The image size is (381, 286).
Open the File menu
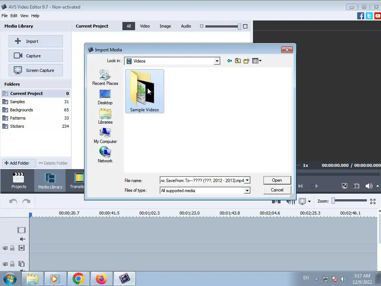(4, 16)
